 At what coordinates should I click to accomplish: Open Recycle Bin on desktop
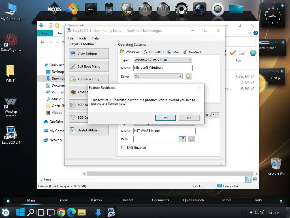coord(276,166)
